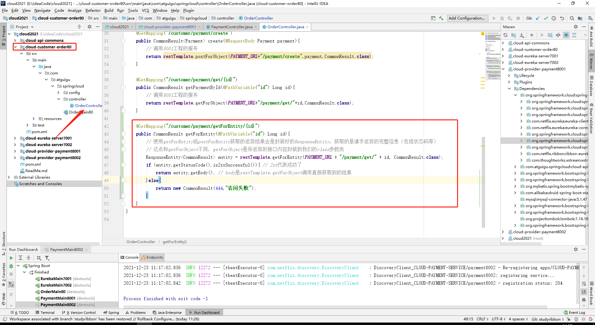Expand cloud-provider-payment8002 in Project tree
The height and width of the screenshot is (325, 595).
(x=15, y=158)
